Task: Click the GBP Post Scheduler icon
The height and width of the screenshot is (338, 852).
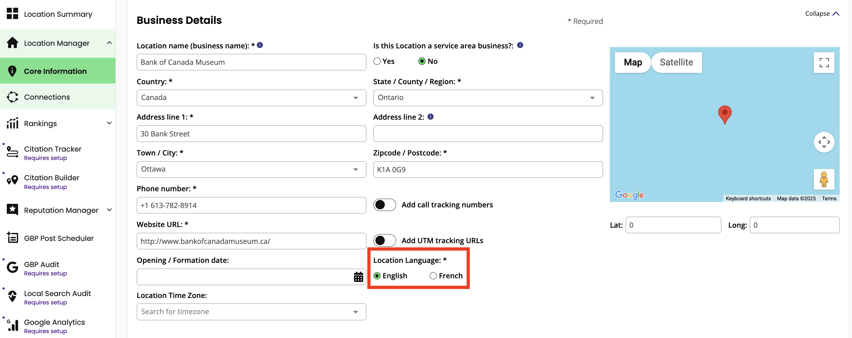Action: (x=13, y=238)
